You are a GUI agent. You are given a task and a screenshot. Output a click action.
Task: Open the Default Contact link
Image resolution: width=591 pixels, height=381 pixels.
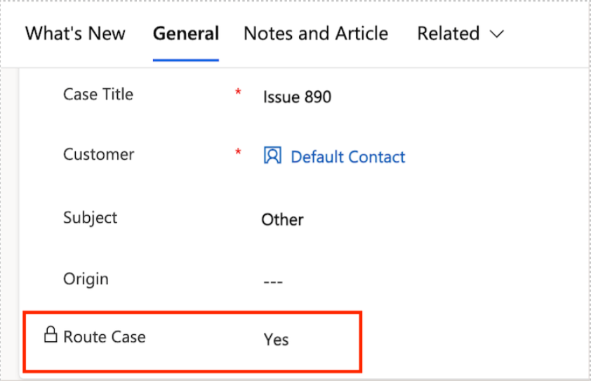click(x=348, y=157)
